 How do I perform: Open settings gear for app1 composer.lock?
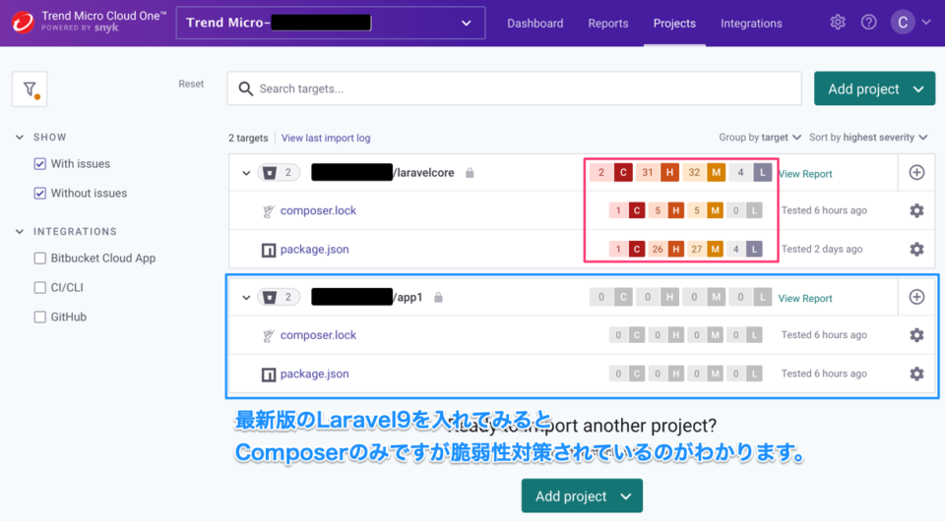[x=916, y=335]
